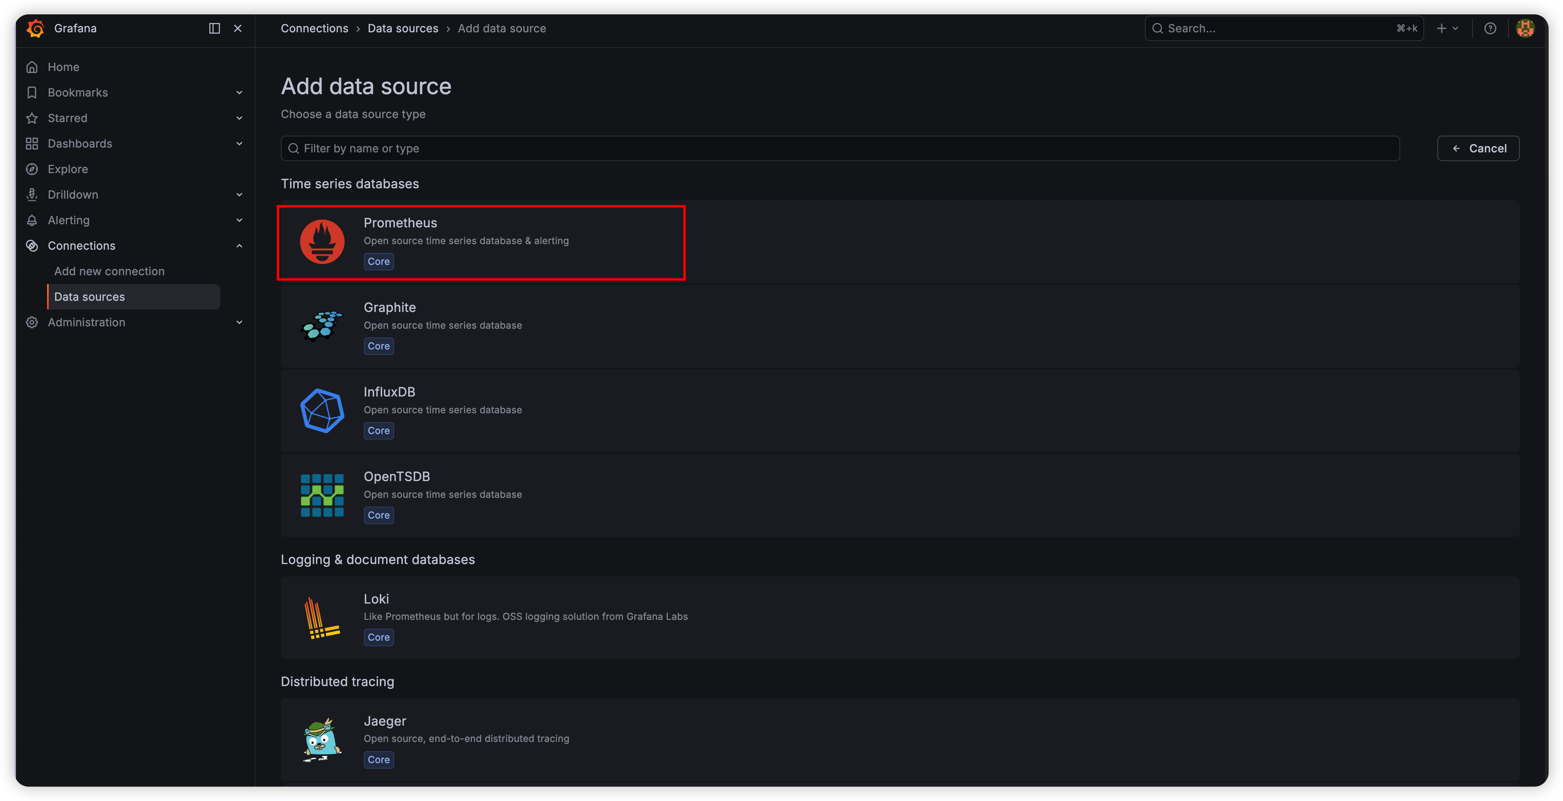Expand the Drilldown section

[240, 195]
